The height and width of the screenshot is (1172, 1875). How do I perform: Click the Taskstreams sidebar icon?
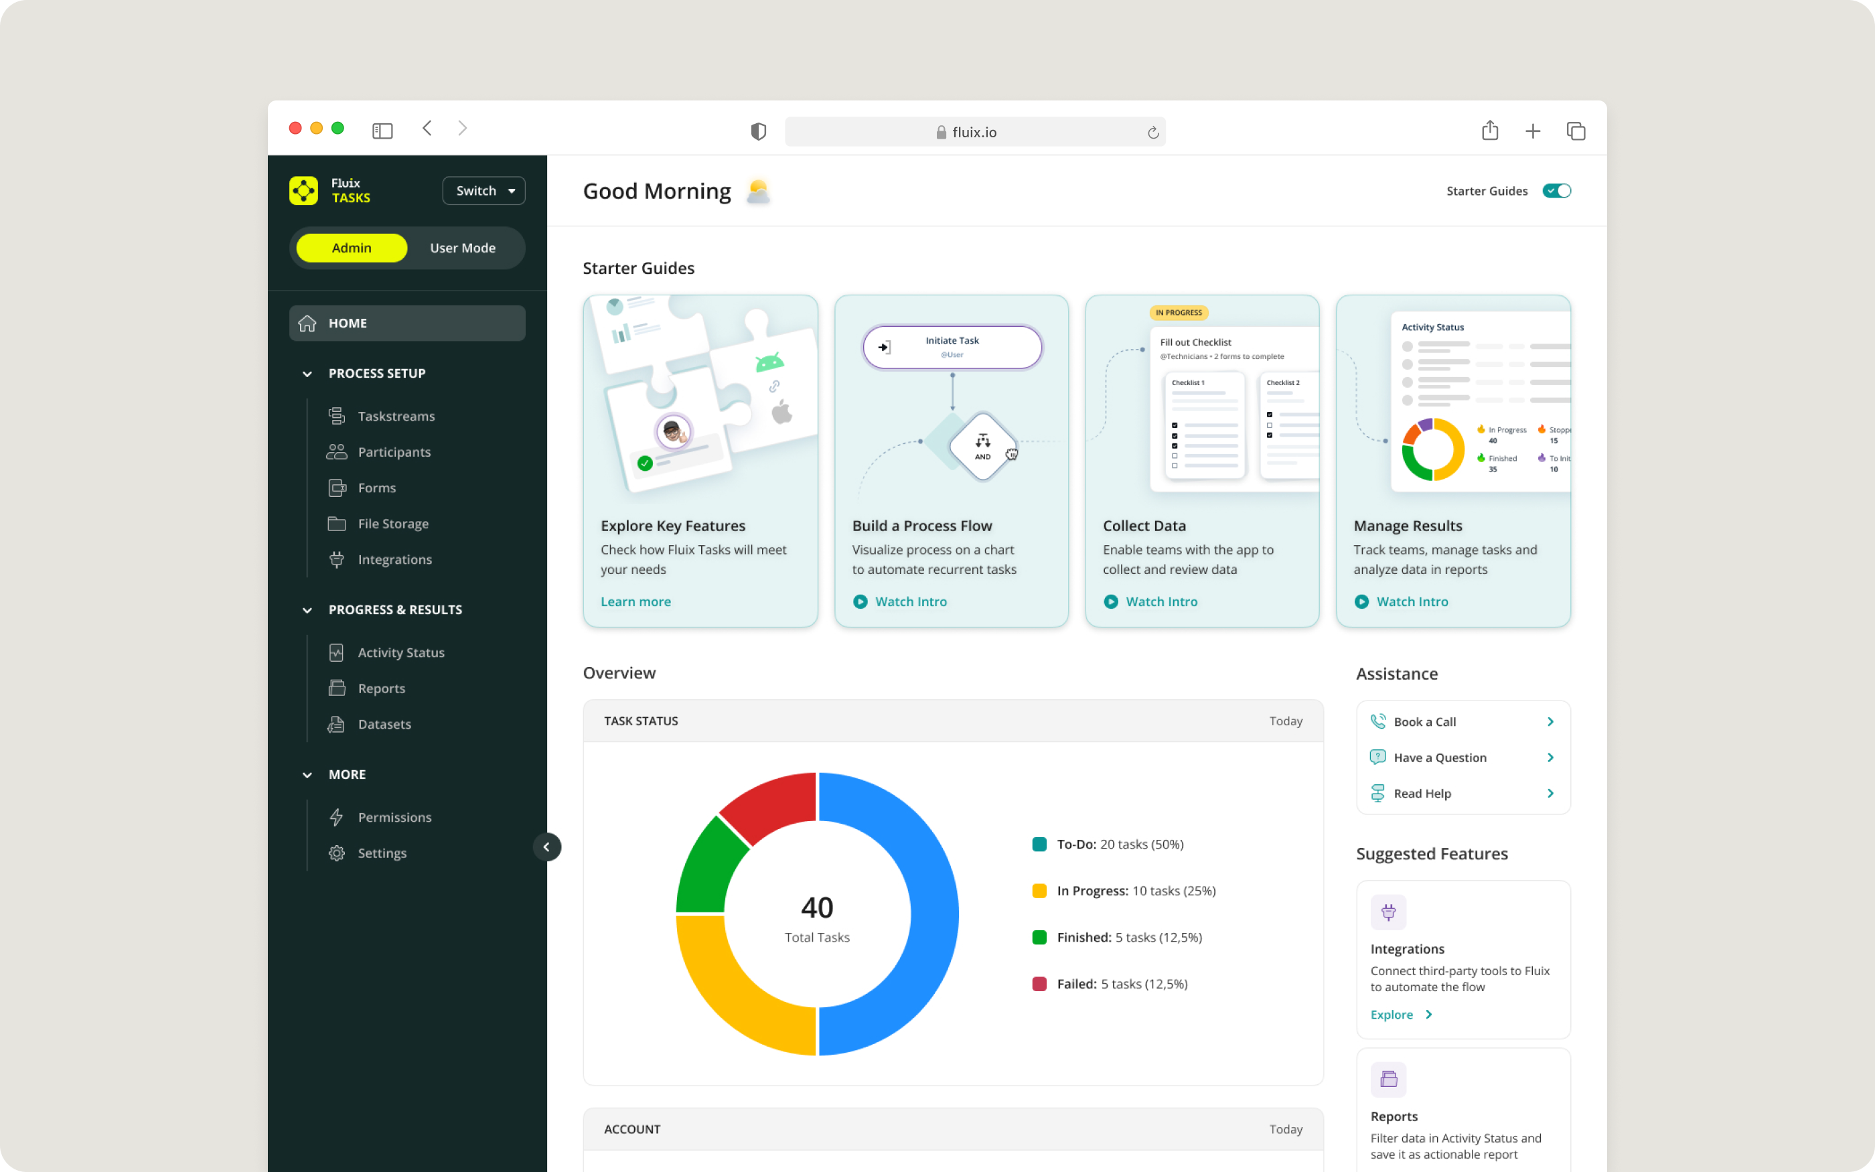point(336,417)
